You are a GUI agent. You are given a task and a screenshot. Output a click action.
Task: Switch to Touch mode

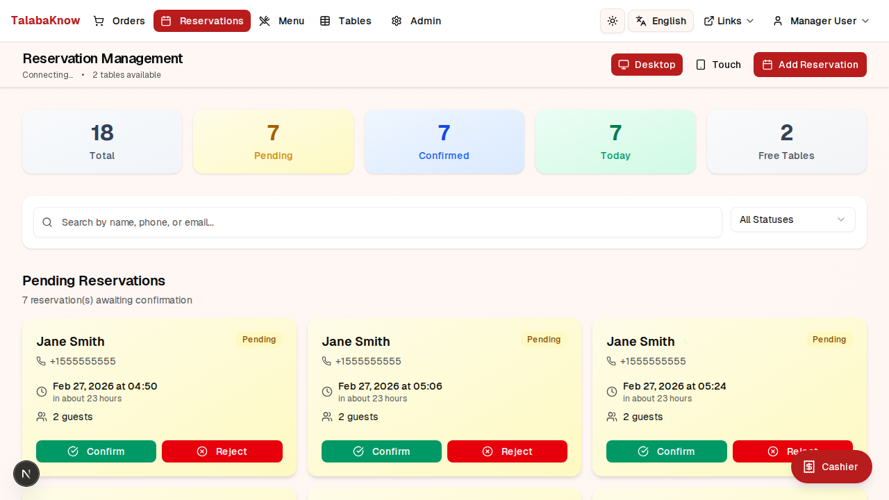[718, 65]
